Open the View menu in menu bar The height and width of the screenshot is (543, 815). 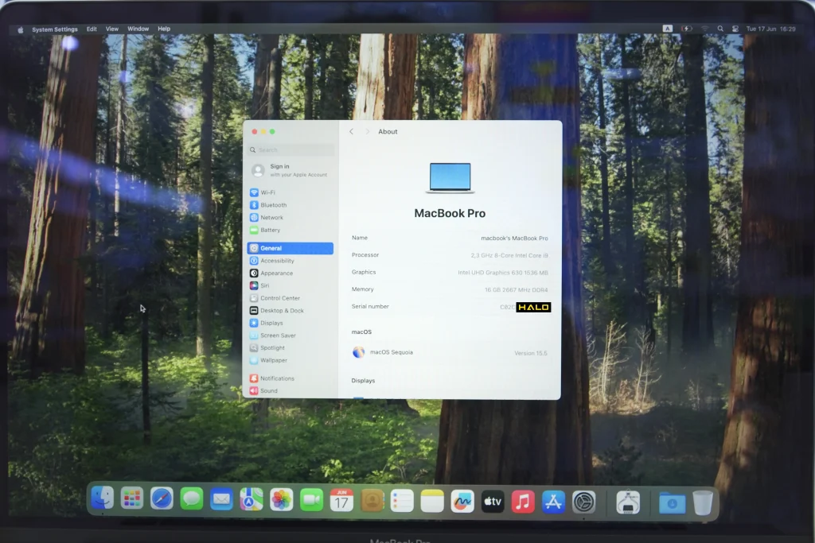coord(112,29)
